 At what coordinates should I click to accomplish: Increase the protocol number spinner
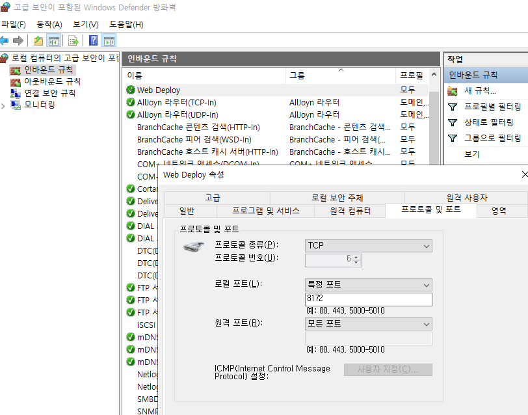(356, 258)
